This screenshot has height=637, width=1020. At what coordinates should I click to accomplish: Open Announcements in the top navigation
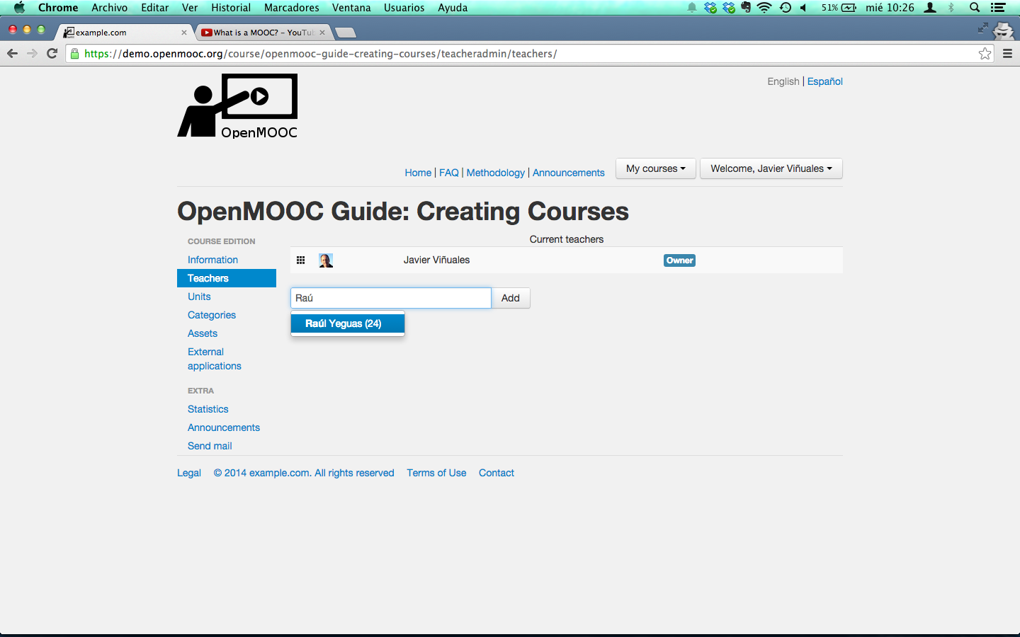(569, 173)
